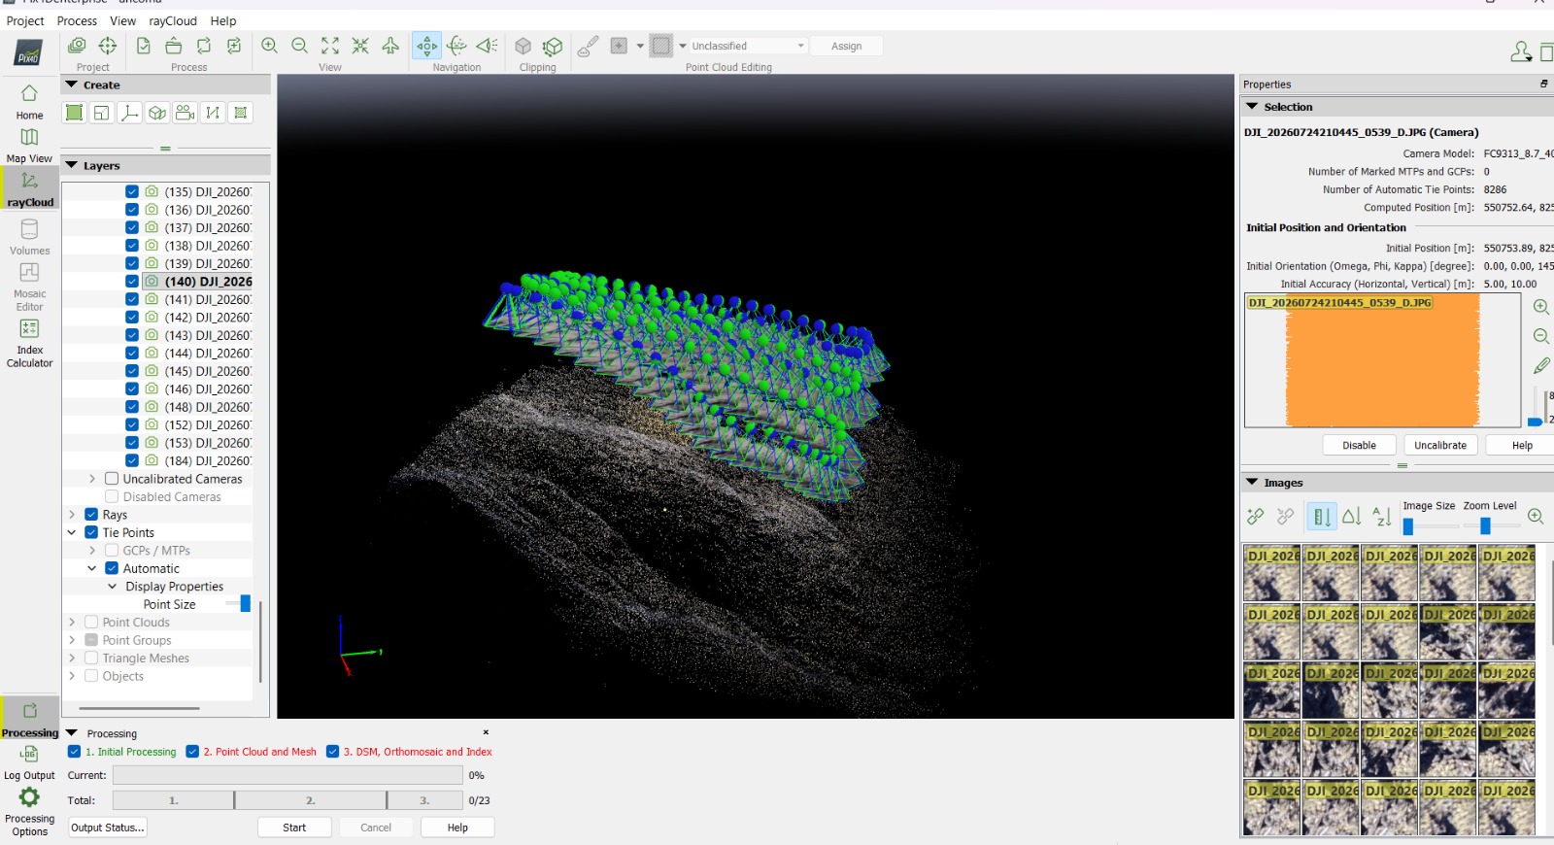Open the Process menu
Screen dimensions: 1554x845
[77, 20]
